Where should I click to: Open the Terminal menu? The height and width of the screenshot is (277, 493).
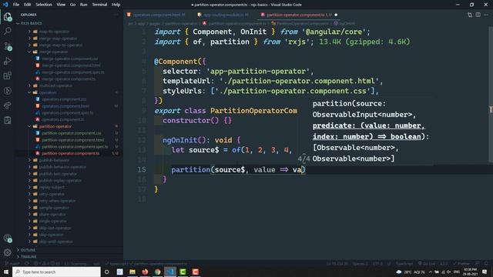coord(99,5)
